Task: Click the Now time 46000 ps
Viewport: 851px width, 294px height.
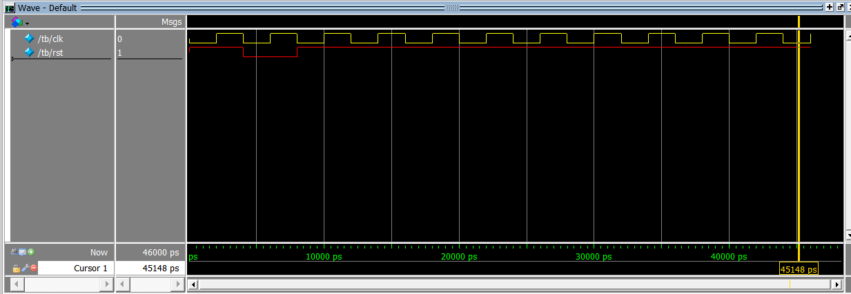Action: (162, 253)
